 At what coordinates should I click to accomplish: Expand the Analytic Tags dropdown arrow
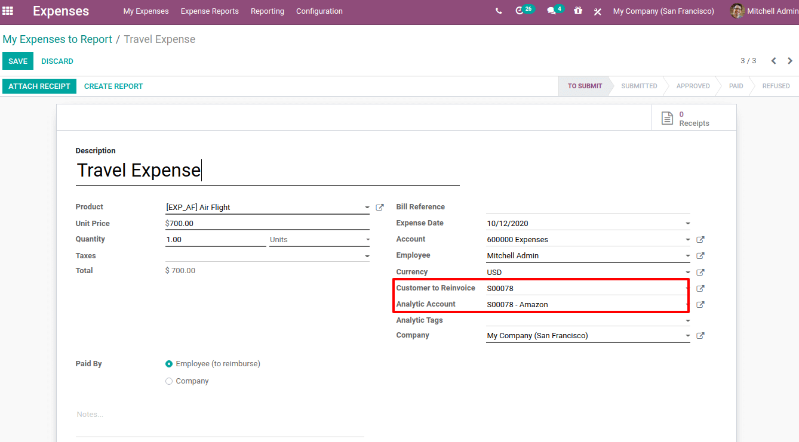point(687,321)
